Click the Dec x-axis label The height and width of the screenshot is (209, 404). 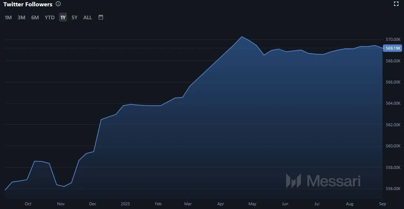tap(93, 204)
